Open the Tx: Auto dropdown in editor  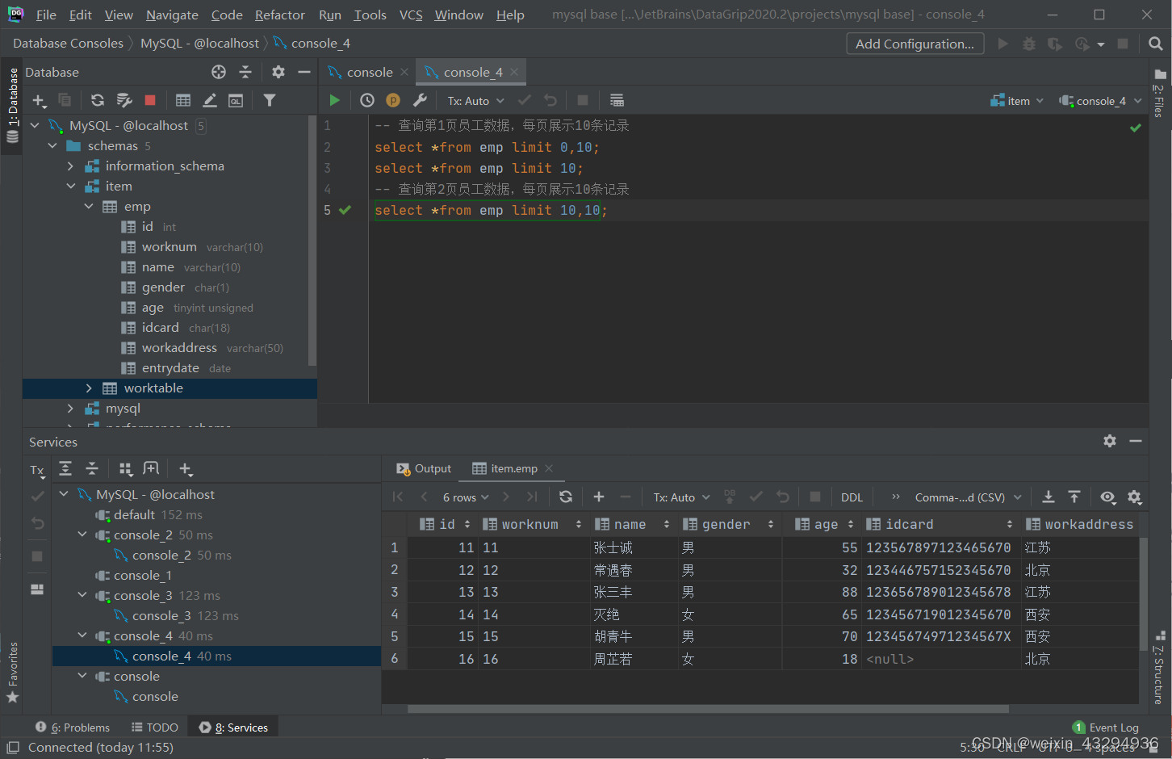coord(476,101)
